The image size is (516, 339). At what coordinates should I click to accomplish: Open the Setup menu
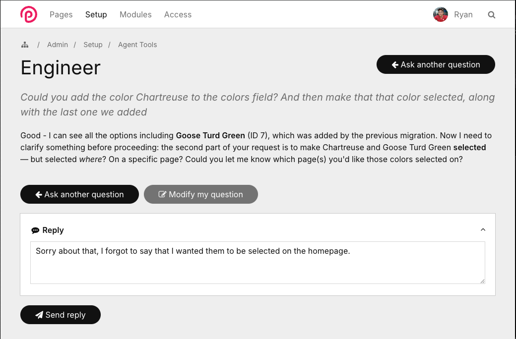pos(96,15)
